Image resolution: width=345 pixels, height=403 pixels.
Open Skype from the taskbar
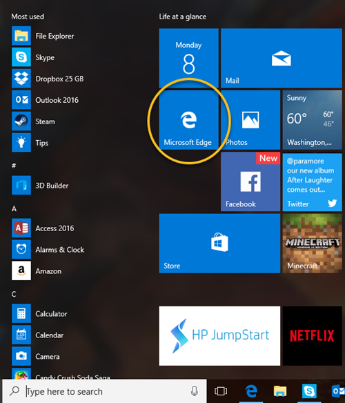pyautogui.click(x=309, y=391)
